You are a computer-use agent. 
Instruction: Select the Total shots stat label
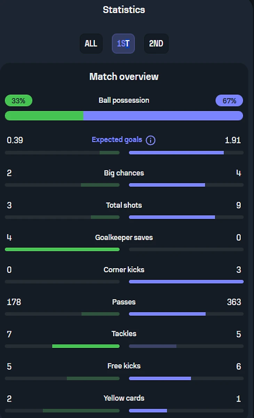click(124, 205)
